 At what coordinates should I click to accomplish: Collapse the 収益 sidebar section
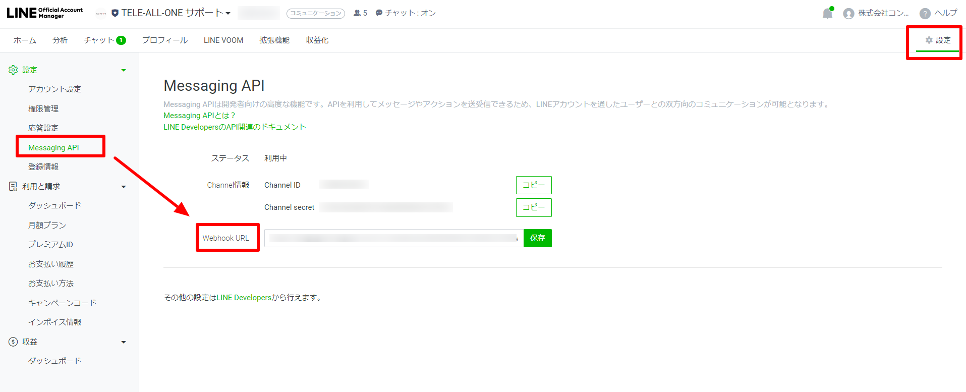tap(124, 342)
